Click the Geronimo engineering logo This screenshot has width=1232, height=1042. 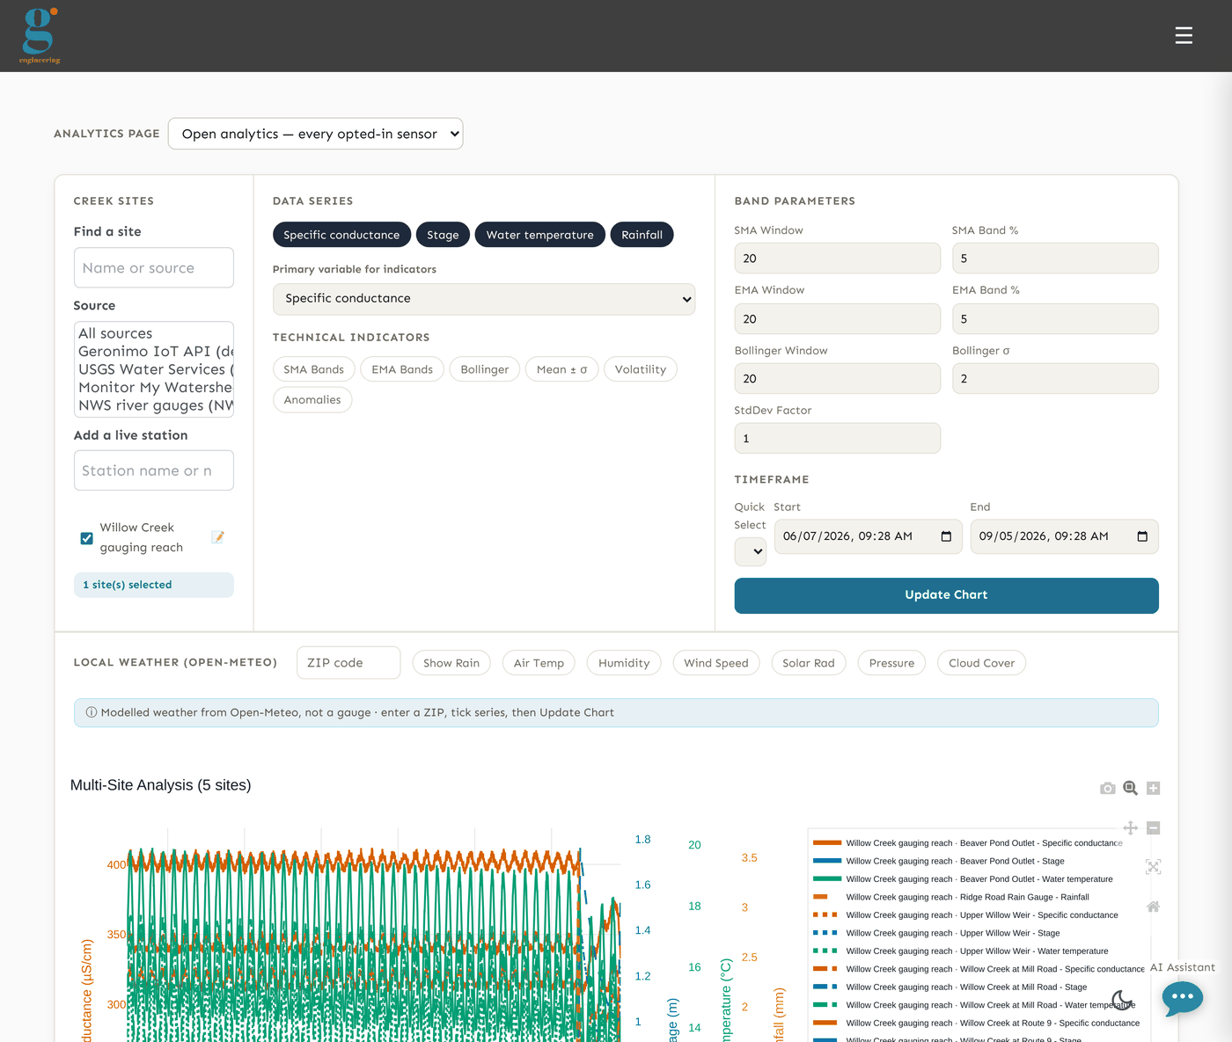pyautogui.click(x=40, y=35)
